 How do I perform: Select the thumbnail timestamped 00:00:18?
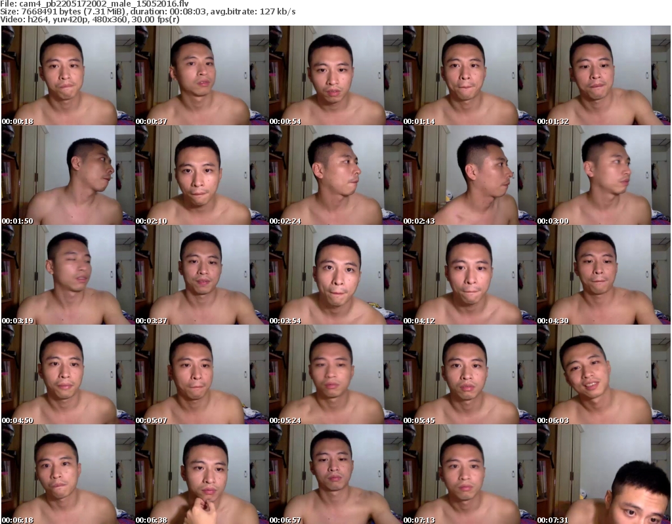pyautogui.click(x=68, y=75)
